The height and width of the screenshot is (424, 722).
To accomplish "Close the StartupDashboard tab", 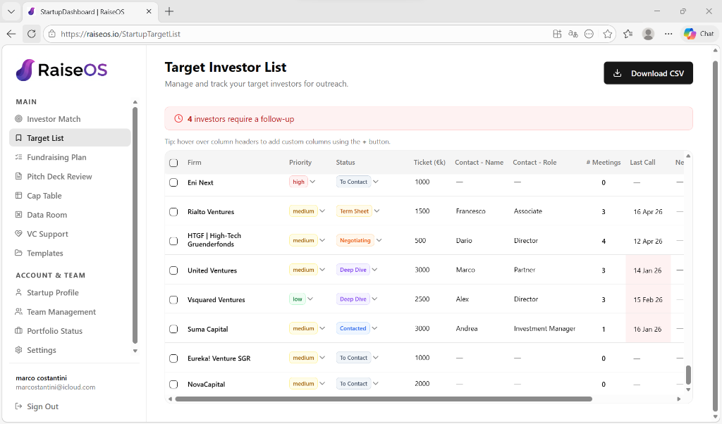I will tap(149, 11).
